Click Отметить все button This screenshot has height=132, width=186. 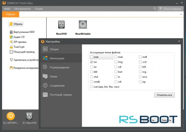pyautogui.click(x=164, y=95)
